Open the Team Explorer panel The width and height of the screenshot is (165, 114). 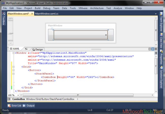click(161, 22)
